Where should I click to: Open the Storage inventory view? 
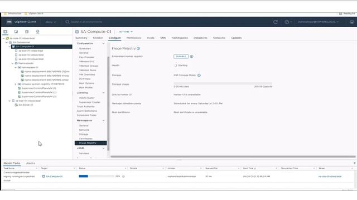pyautogui.click(x=27, y=32)
